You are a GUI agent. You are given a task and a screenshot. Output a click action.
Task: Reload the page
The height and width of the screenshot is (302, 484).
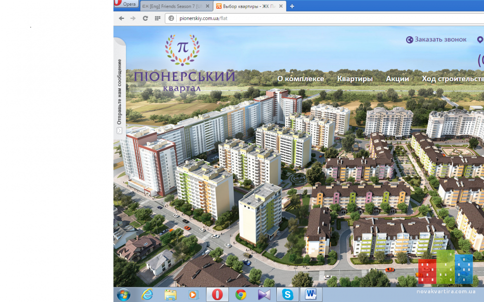tap(145, 18)
